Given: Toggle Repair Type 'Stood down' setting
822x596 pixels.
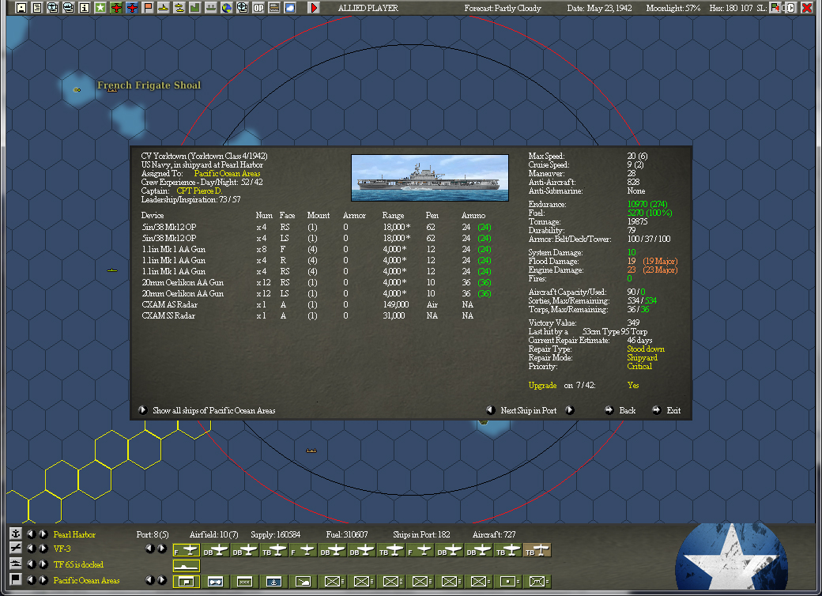Looking at the screenshot, I should (645, 349).
